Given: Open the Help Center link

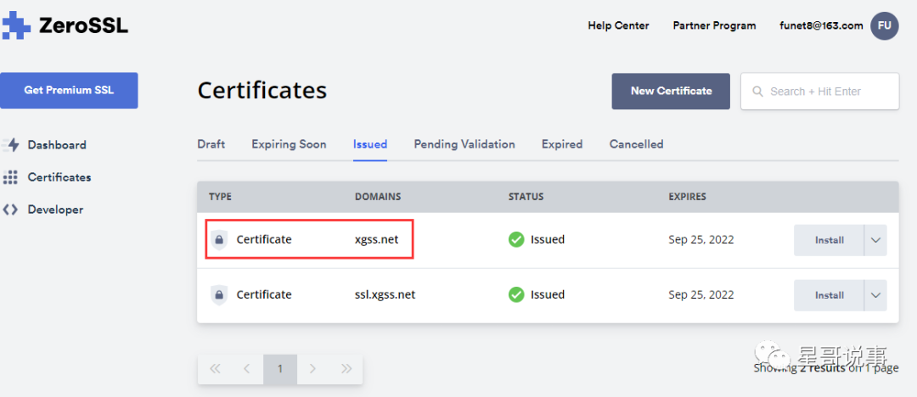Looking at the screenshot, I should [618, 25].
